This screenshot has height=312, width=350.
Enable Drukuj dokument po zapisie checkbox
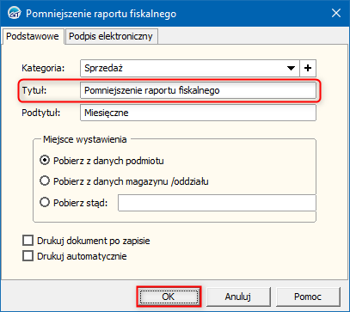[x=86, y=241]
